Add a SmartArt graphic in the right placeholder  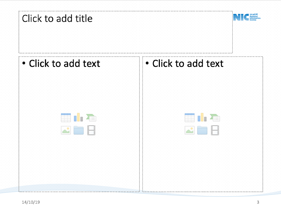(x=215, y=118)
